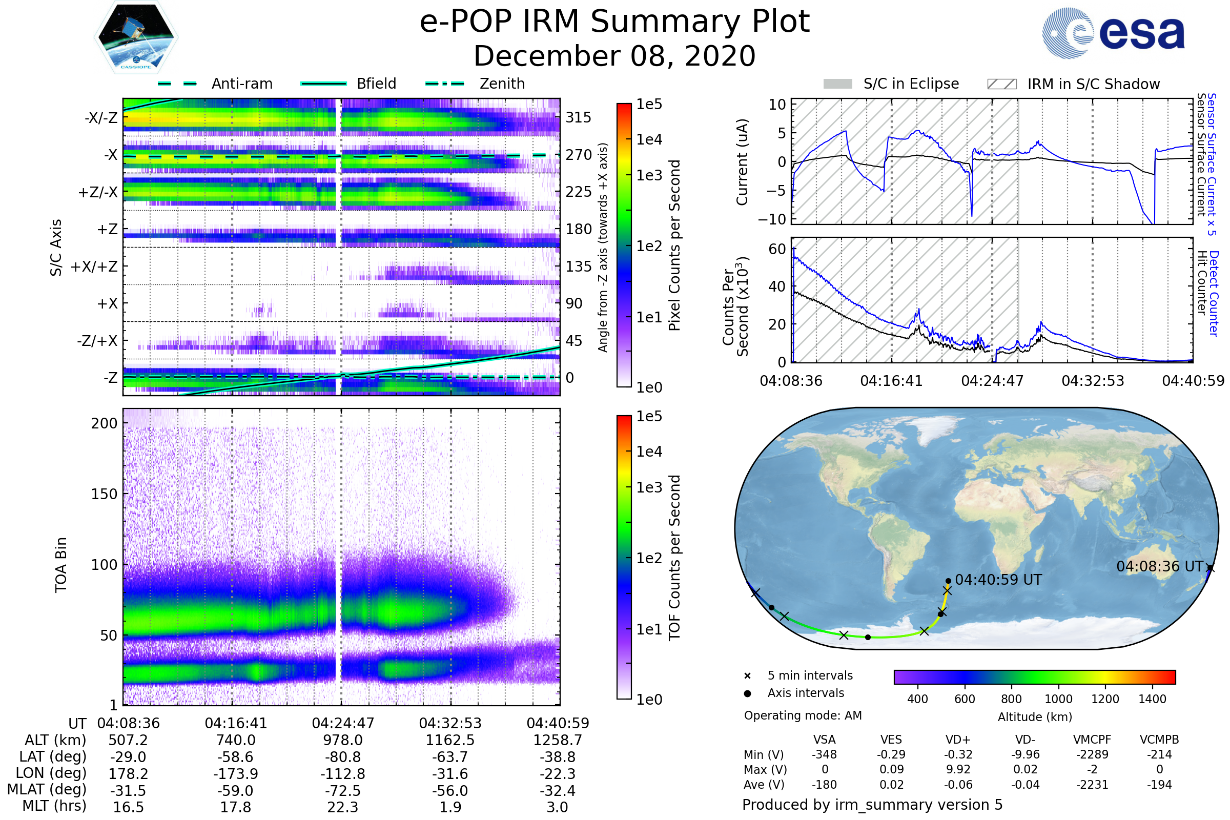Click the VMCPF column header
1230x820 pixels.
[1092, 740]
